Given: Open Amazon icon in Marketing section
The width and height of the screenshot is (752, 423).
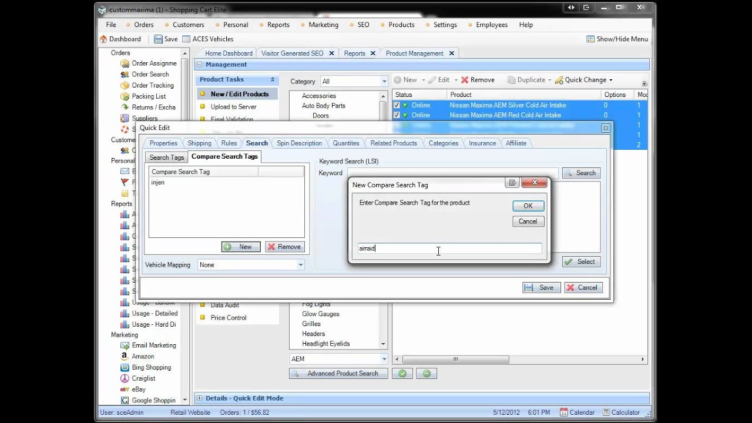Looking at the screenshot, I should point(125,357).
